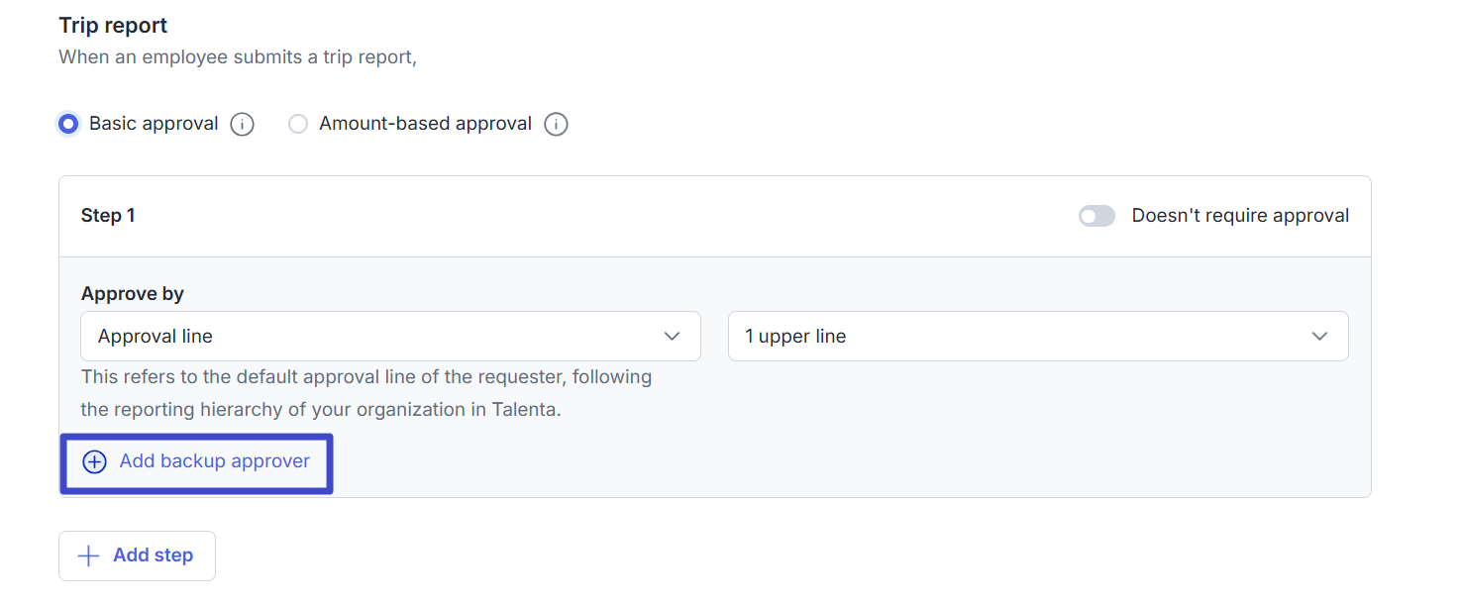The width and height of the screenshot is (1460, 604).
Task: Expand the Approval line chevron arrow
Action: click(672, 337)
